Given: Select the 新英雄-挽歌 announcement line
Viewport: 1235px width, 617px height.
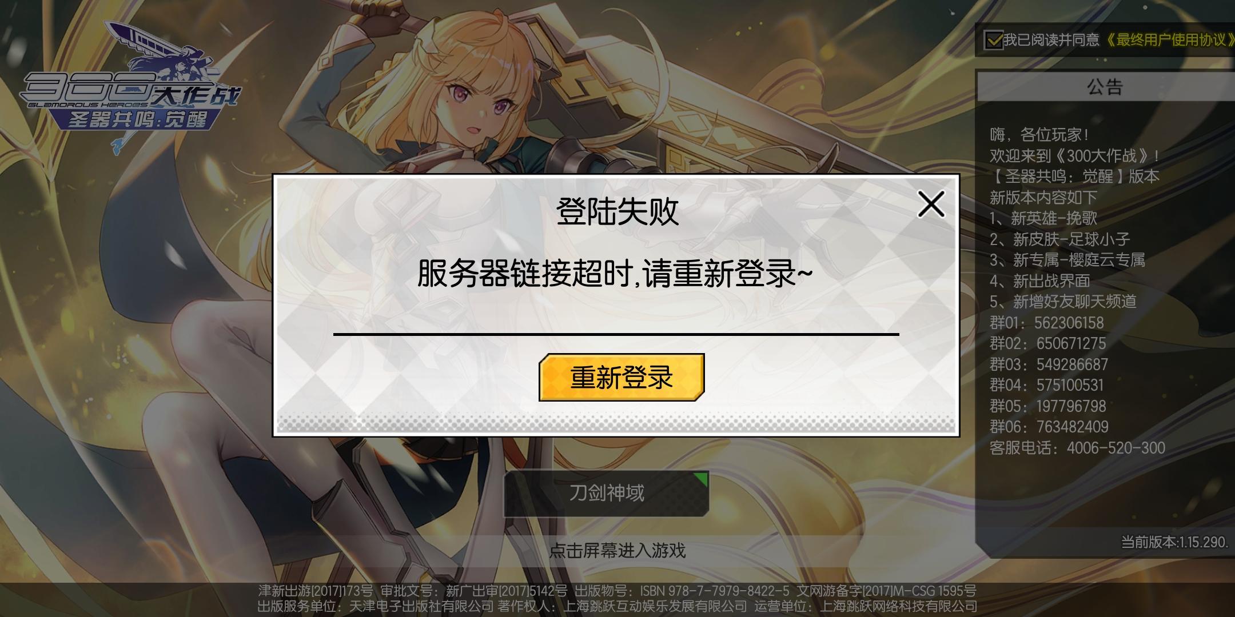Looking at the screenshot, I should (x=1043, y=218).
